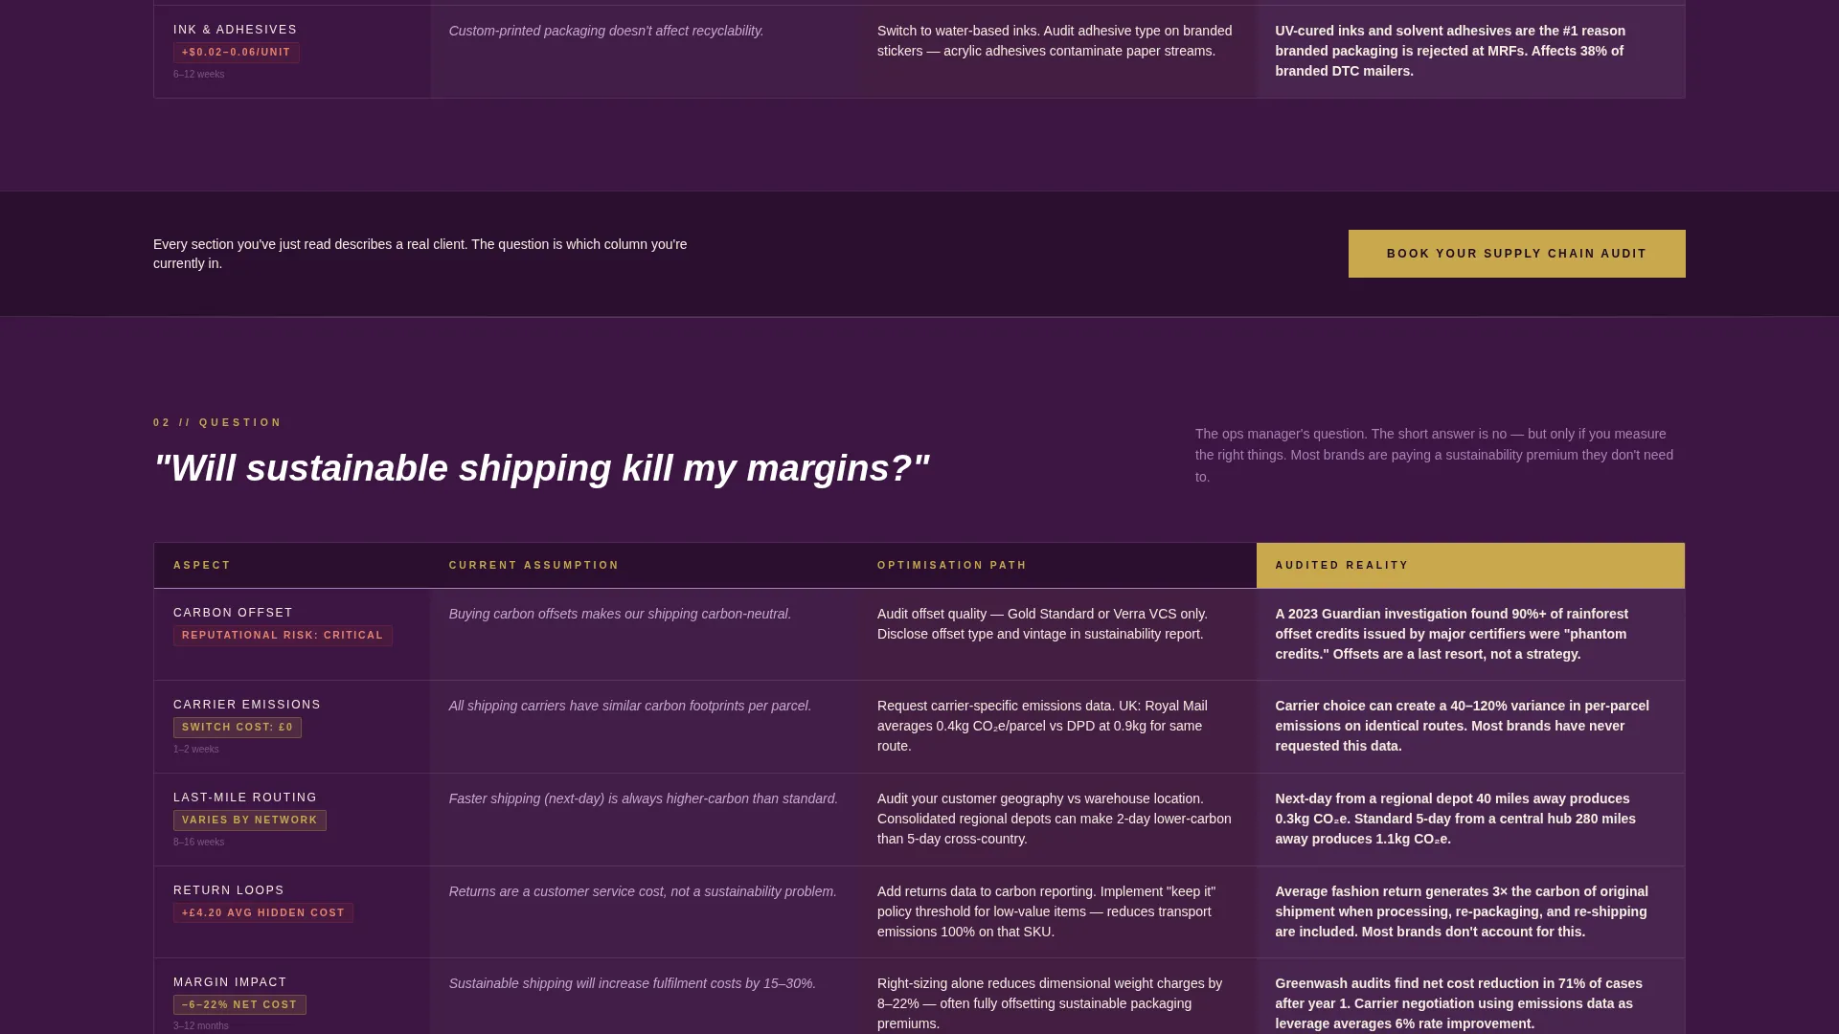
Task: Click the Carbon Offset row label
Action: 233,613
